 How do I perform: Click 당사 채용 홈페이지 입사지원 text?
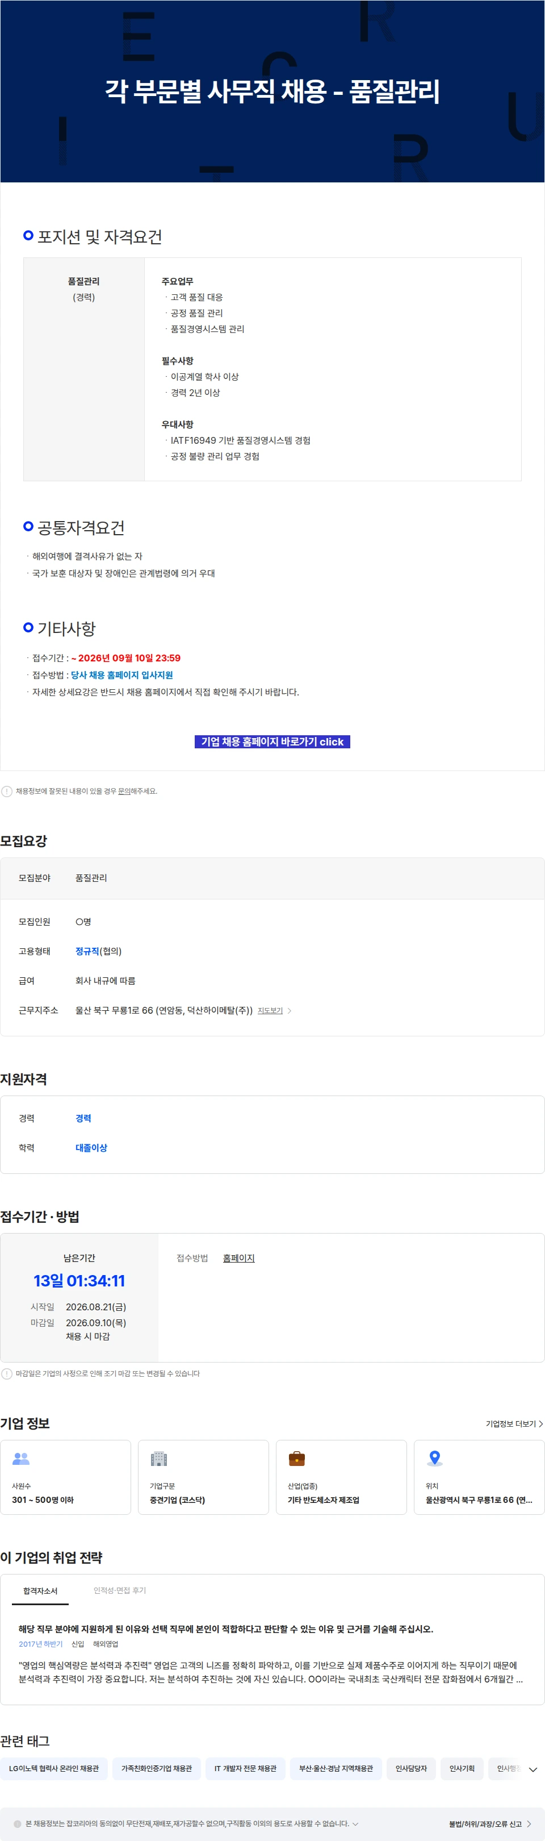pos(121,674)
